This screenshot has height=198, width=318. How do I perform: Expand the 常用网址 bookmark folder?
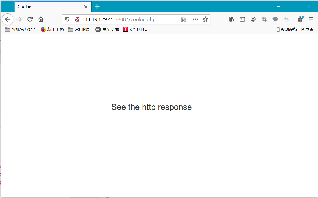pos(80,30)
